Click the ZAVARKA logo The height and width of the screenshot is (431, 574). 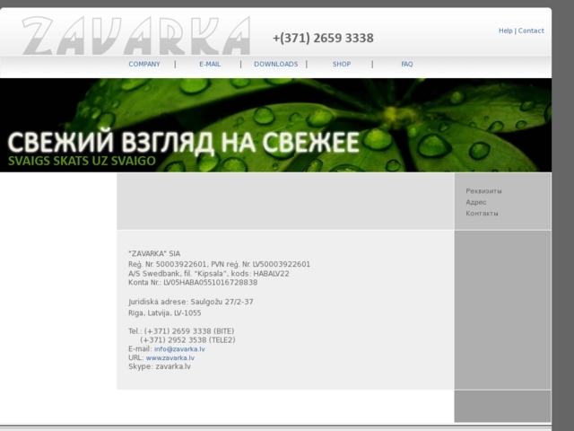tap(136, 36)
